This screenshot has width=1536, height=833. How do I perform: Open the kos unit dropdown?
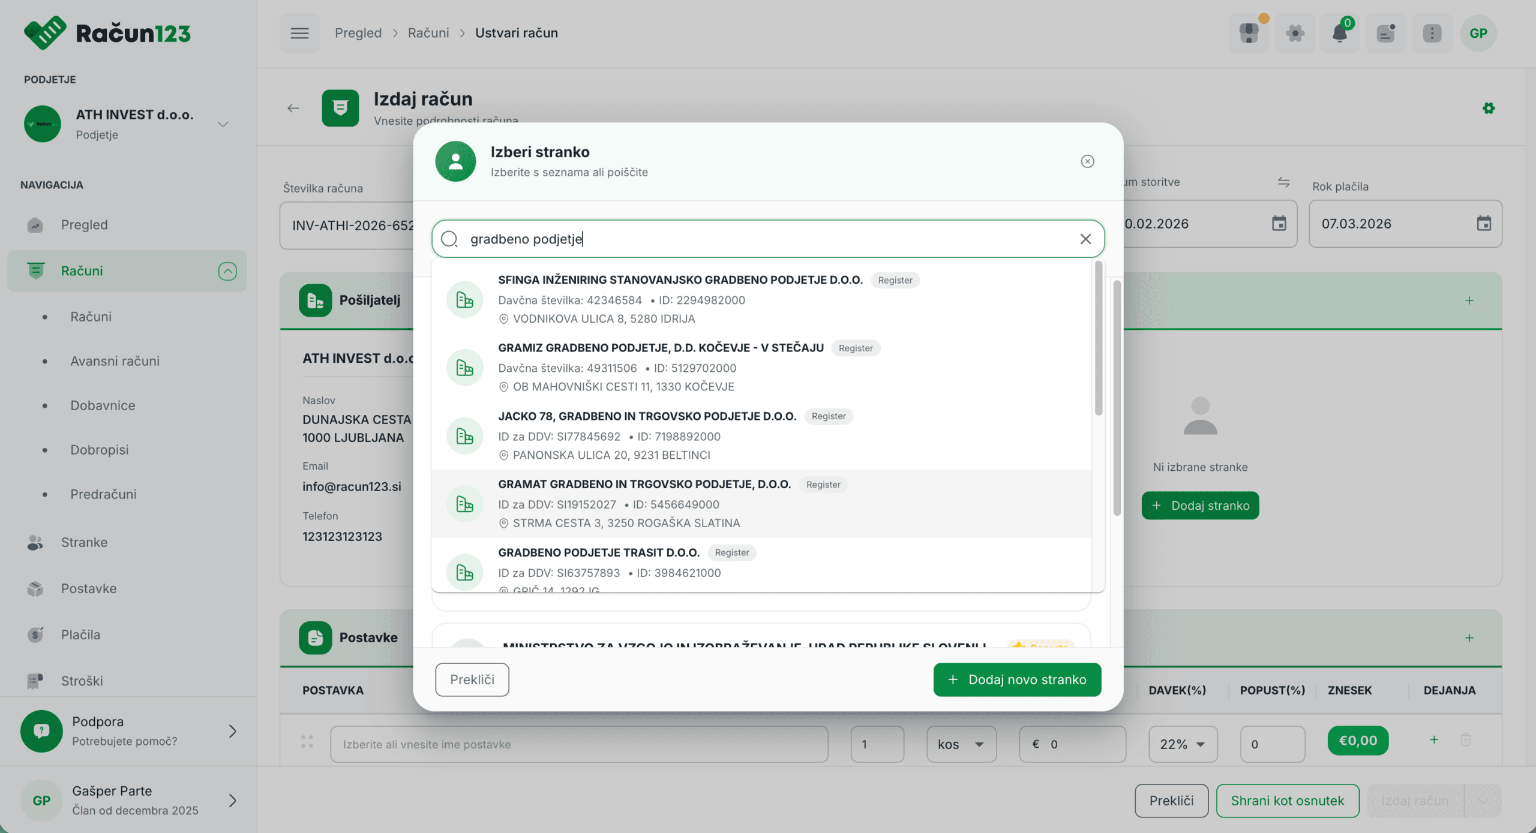click(961, 744)
